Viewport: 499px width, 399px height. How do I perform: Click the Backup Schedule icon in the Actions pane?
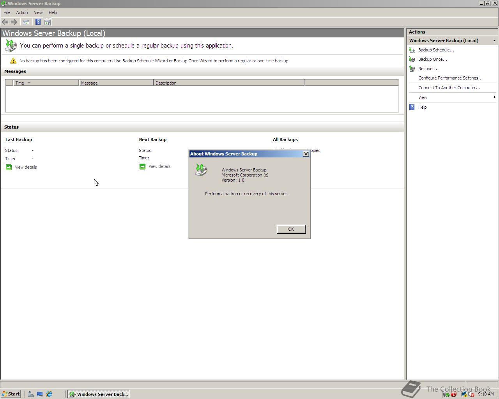412,50
